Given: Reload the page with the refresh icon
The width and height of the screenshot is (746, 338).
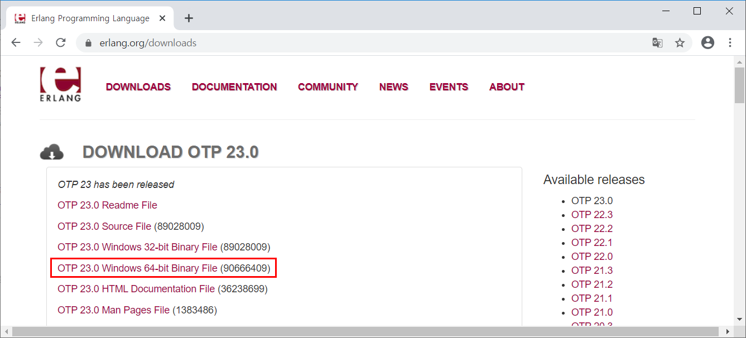Looking at the screenshot, I should click(x=61, y=42).
